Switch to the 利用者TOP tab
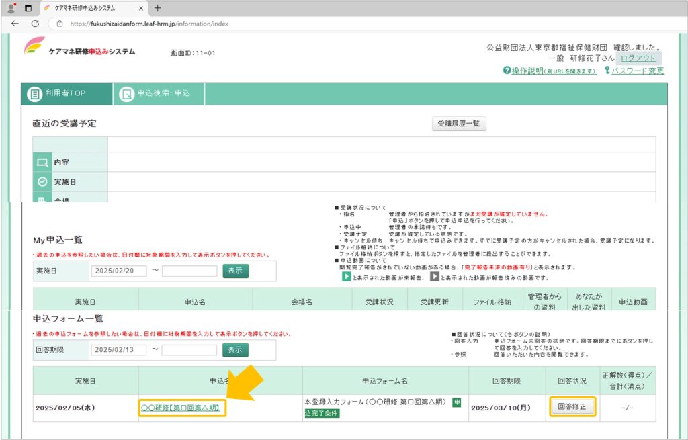Image resolution: width=688 pixels, height=440 pixels. tap(67, 94)
